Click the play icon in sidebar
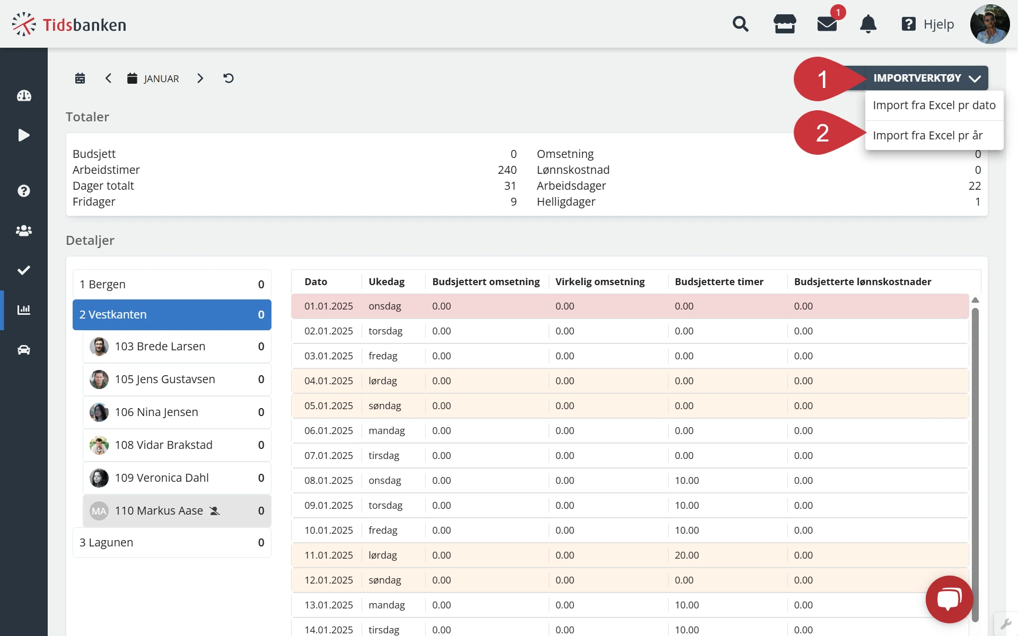 pos(24,135)
